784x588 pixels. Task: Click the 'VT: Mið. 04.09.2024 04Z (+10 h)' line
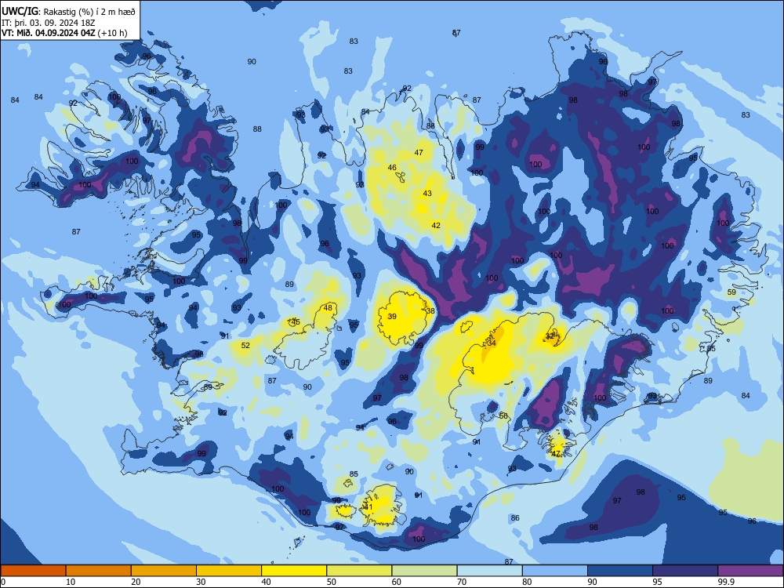(x=64, y=33)
